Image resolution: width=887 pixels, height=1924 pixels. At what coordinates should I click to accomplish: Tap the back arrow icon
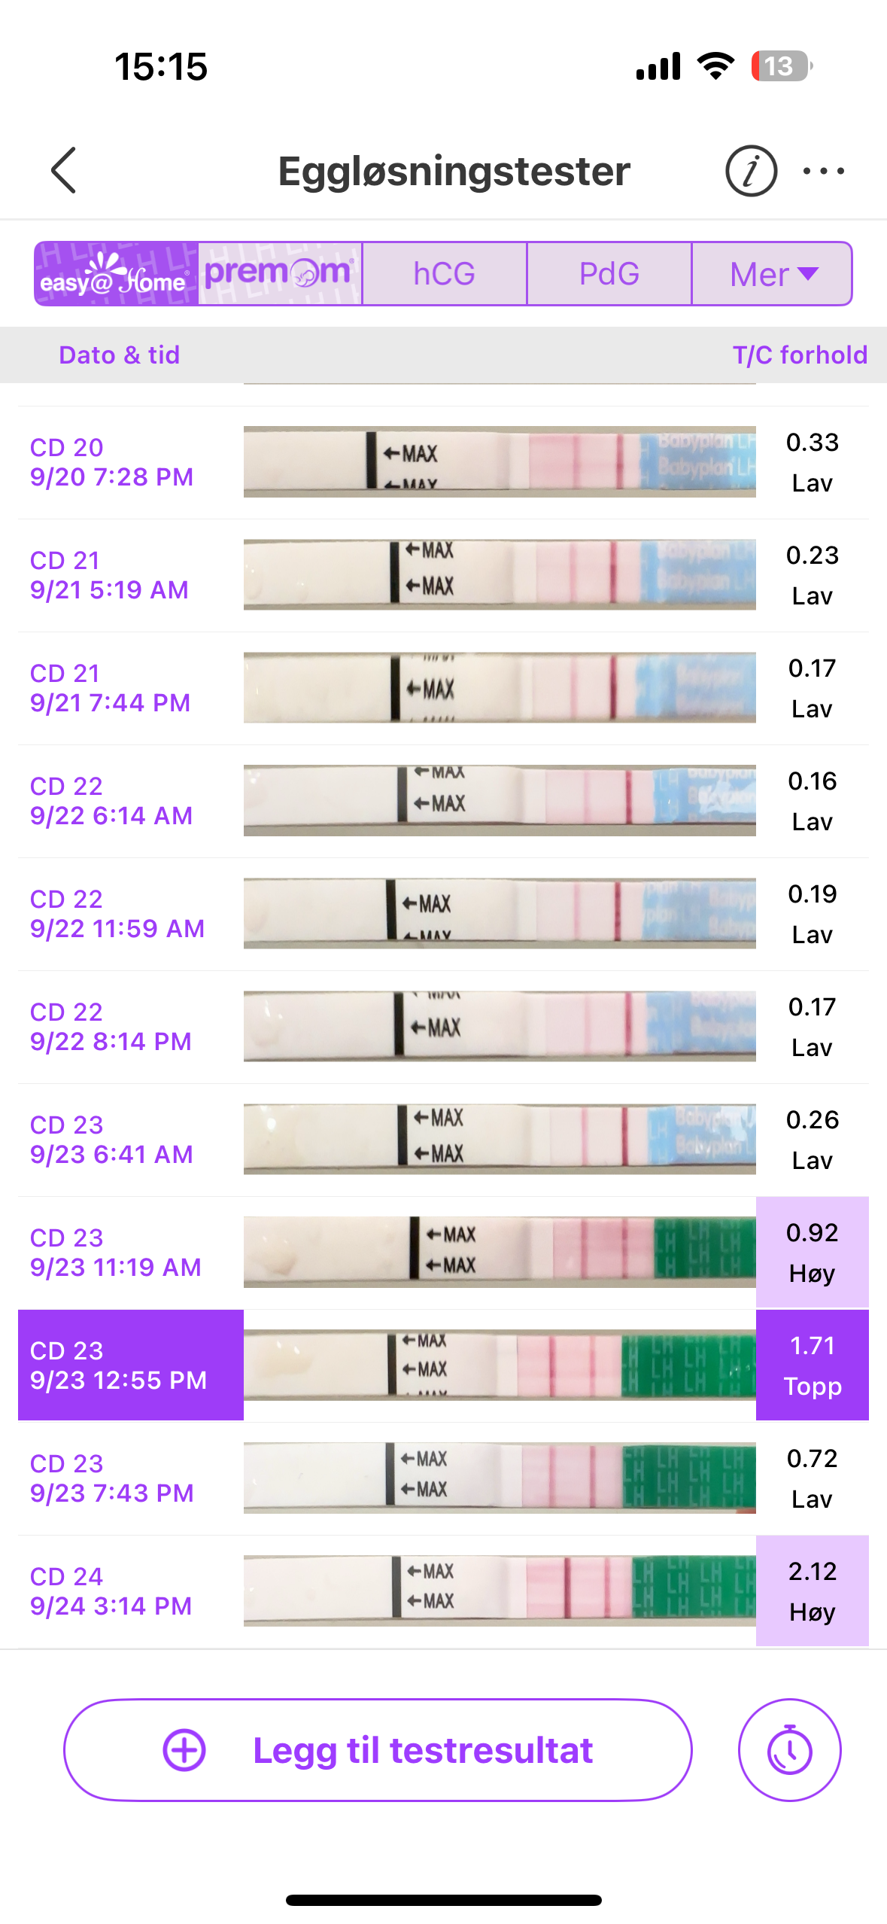click(64, 171)
